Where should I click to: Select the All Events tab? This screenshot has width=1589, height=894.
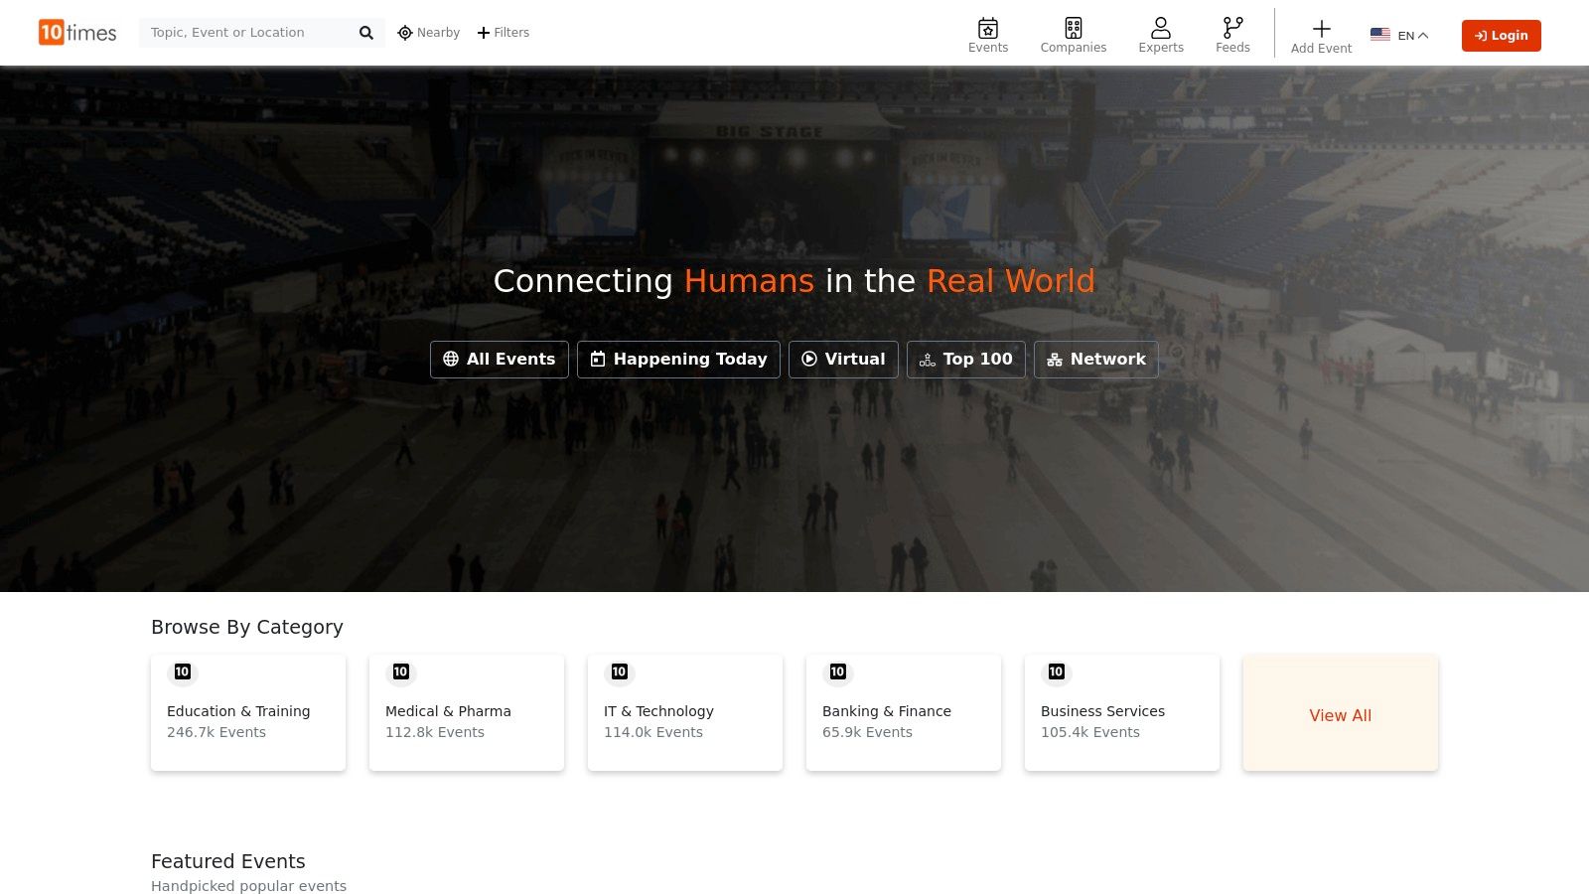click(499, 360)
